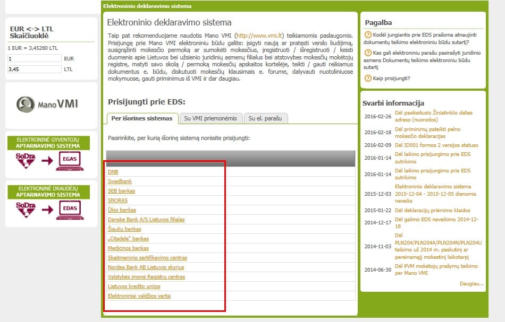Screen dimensions: 505x322
Task: Open news 'Dėl galimo EDS neveikimo 2014-12-18'
Action: point(437,223)
